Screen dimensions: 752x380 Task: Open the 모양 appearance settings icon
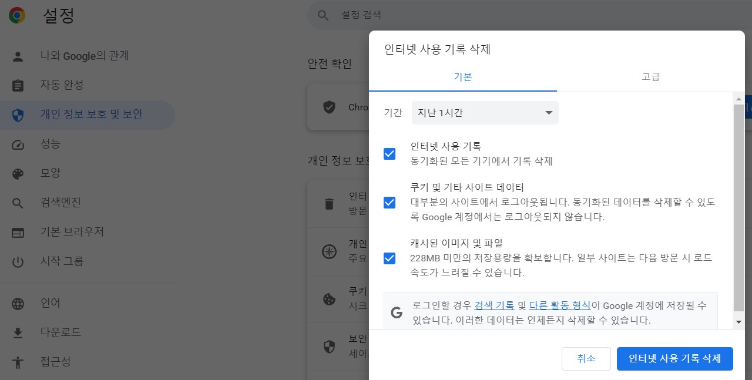[x=19, y=173]
